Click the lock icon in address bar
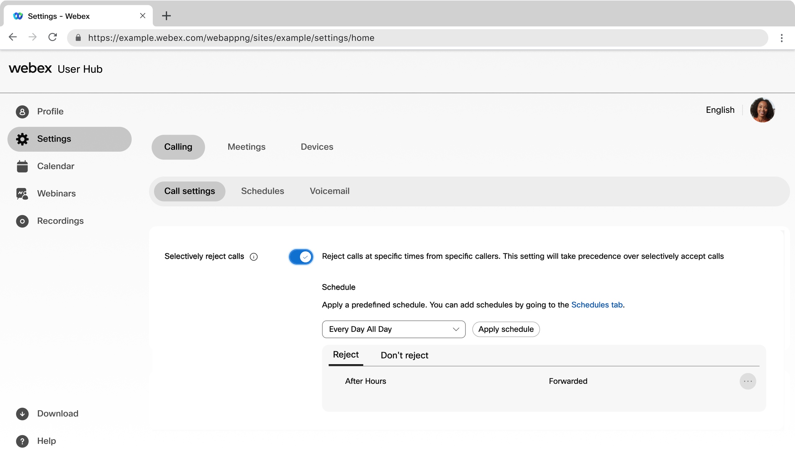Screen dimensions: 795x460 78,38
